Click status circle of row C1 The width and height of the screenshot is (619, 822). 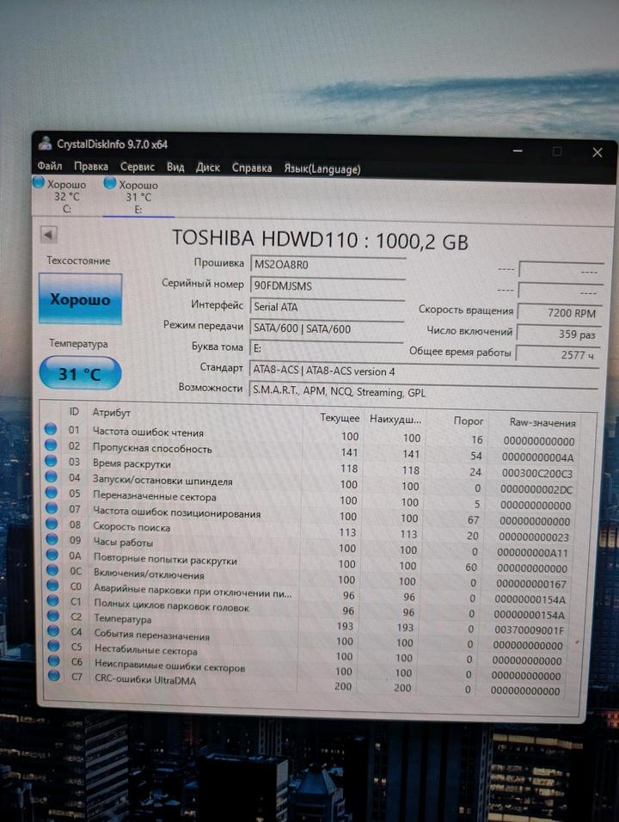point(53,599)
